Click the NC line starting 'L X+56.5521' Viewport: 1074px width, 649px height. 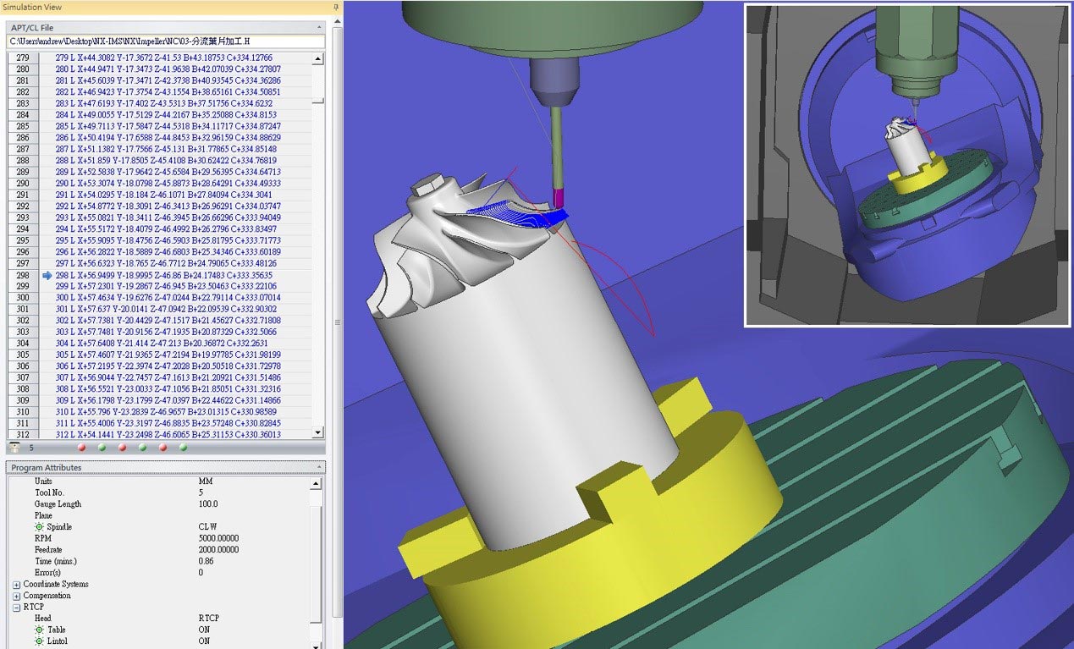tap(168, 389)
